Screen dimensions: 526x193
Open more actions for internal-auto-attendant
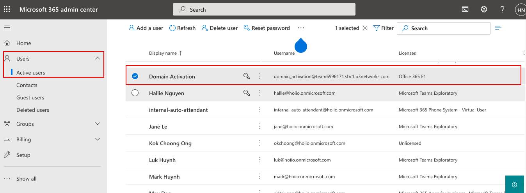pyautogui.click(x=260, y=110)
